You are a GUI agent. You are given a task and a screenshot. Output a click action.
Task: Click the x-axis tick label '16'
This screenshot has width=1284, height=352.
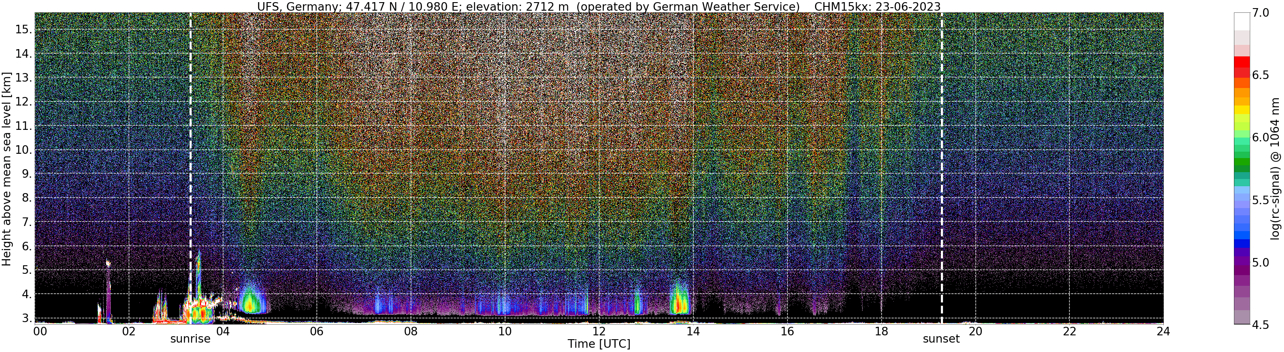coord(787,331)
